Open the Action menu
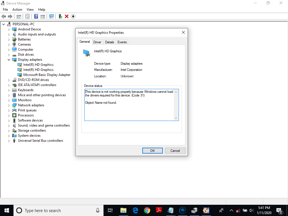Image resolution: width=288 pixels, height=216 pixels. [17, 10]
